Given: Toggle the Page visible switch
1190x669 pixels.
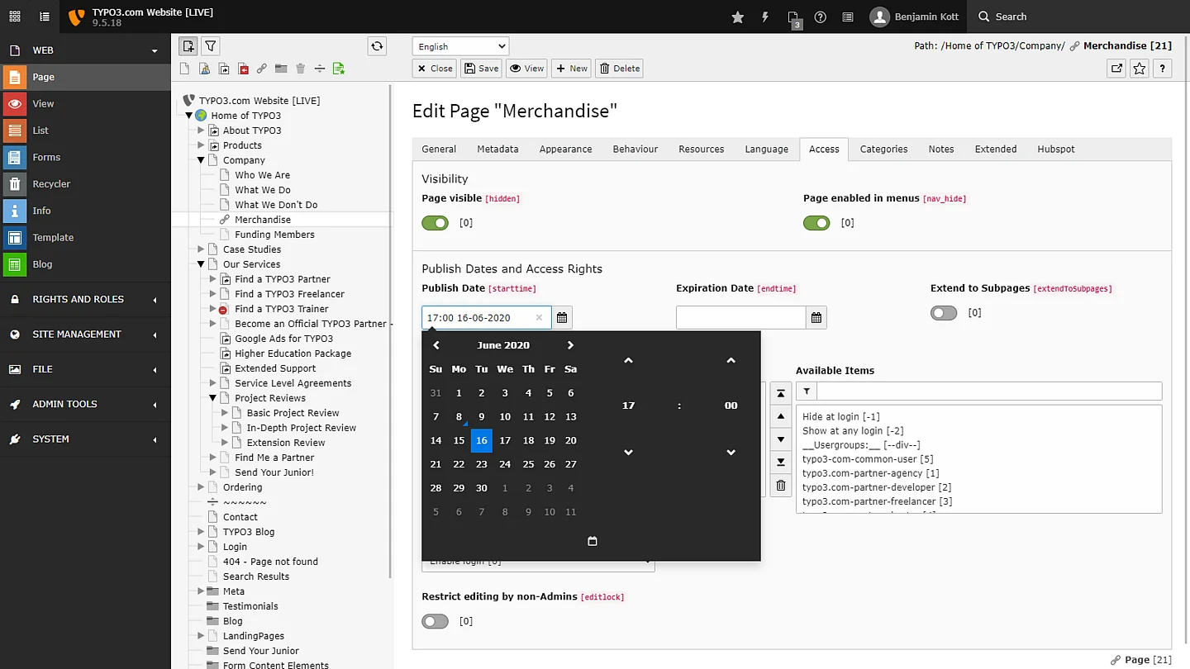Looking at the screenshot, I should [x=435, y=223].
